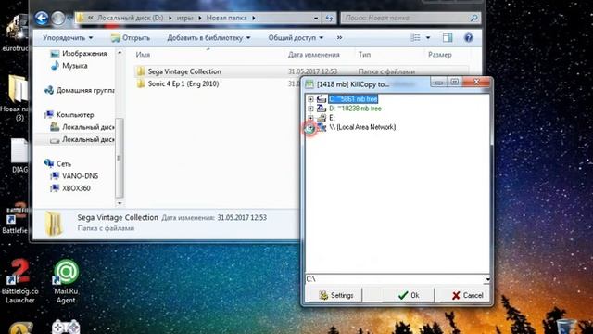Open the view options dropdown arrow

(428, 37)
